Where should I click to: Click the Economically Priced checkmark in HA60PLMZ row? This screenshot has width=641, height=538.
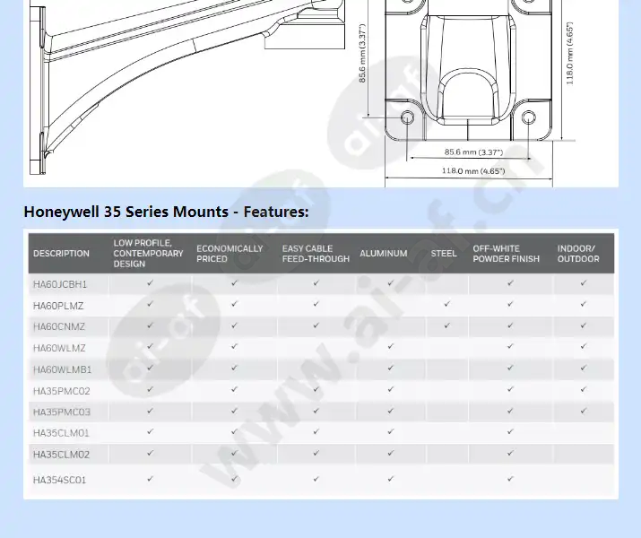coord(234,304)
